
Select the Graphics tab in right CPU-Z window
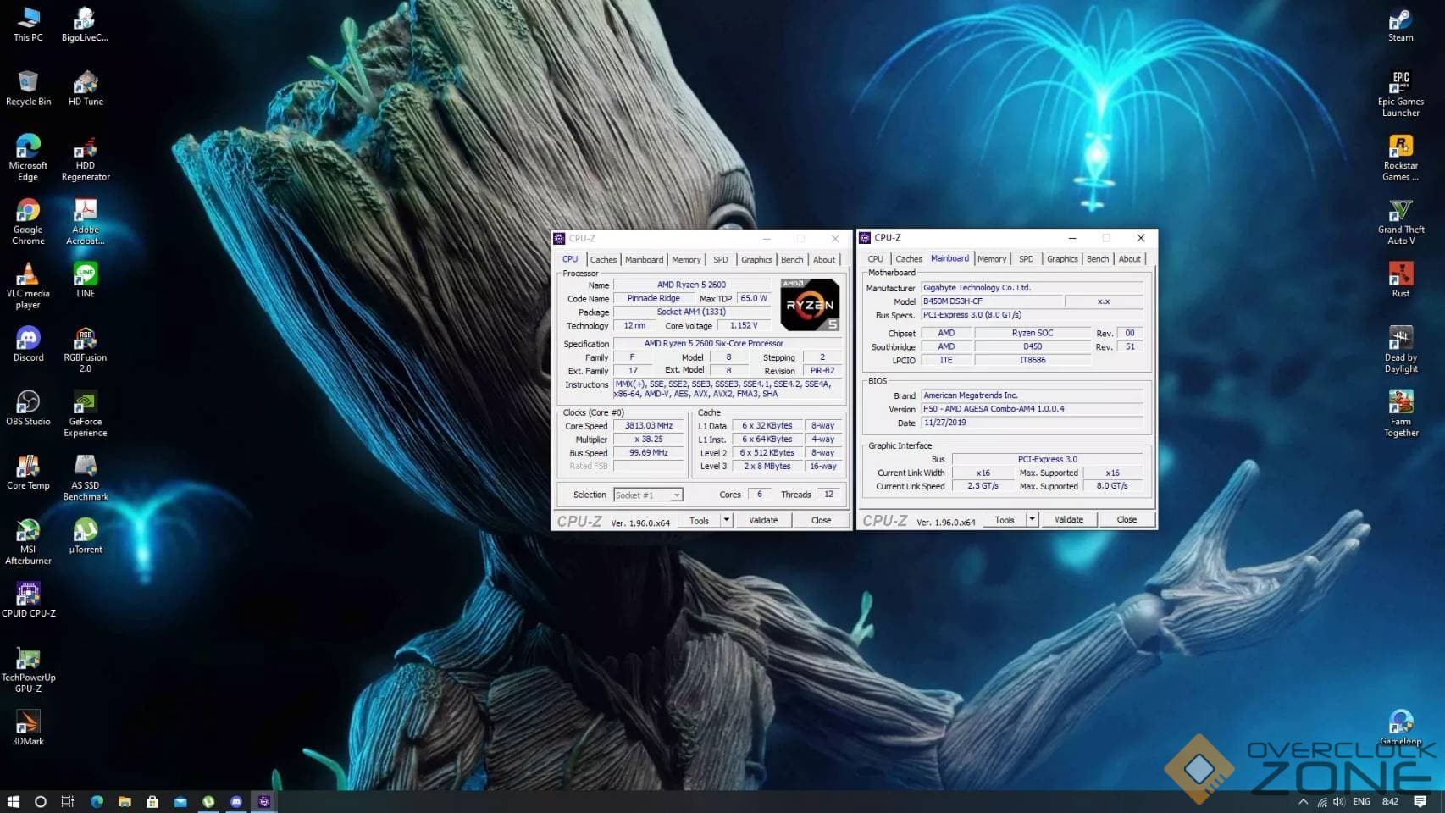pyautogui.click(x=1061, y=259)
